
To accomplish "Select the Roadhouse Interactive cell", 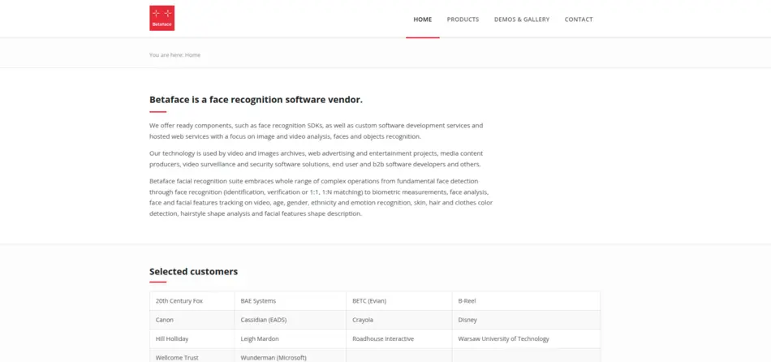I will (x=398, y=339).
